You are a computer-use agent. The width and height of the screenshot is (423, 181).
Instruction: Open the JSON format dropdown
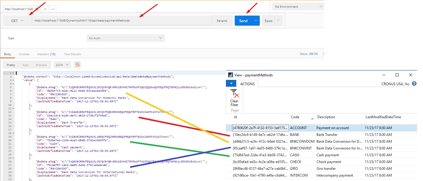click(x=62, y=65)
